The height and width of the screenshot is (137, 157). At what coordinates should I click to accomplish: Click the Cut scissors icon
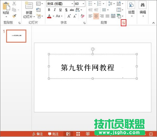coord(14,4)
